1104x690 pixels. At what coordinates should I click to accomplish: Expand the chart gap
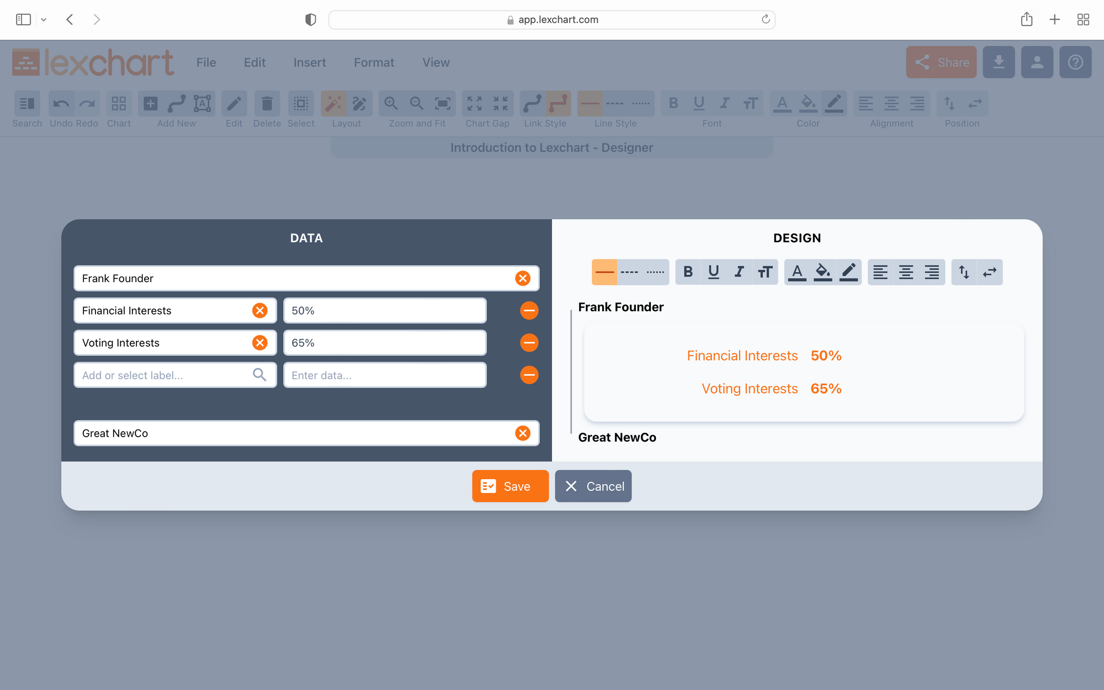point(475,103)
